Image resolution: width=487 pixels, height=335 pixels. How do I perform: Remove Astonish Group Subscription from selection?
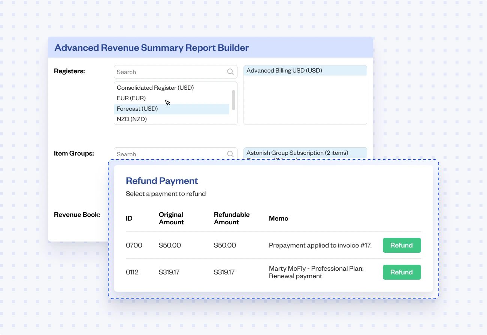tap(297, 153)
